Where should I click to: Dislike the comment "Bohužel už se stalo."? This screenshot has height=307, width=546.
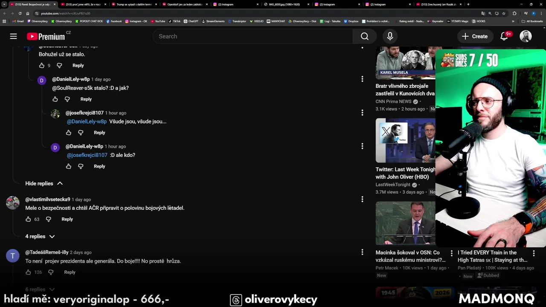[x=59, y=65]
